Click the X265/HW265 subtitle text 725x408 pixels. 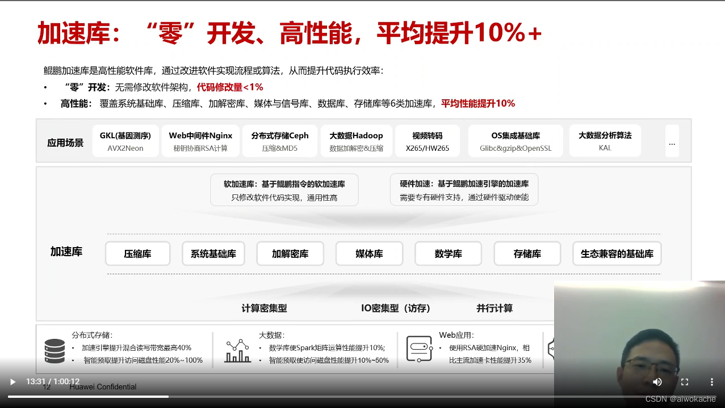(x=428, y=148)
